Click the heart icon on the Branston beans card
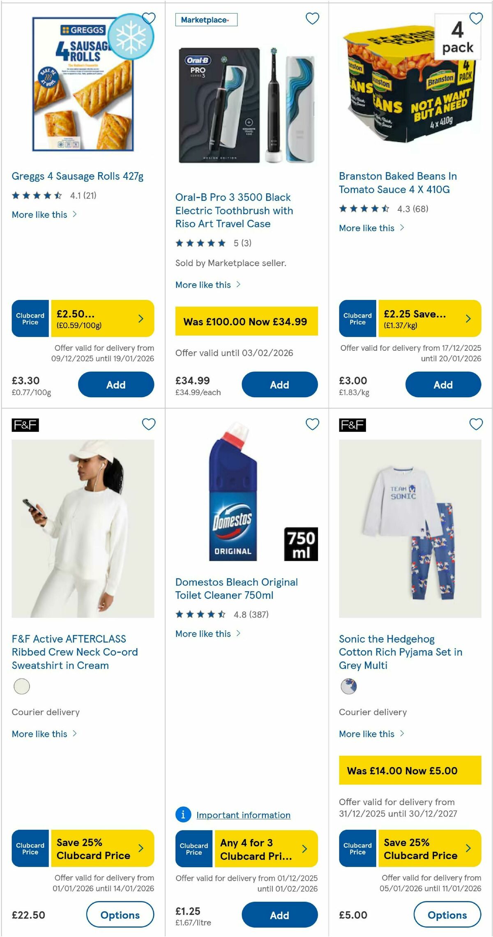 475,18
